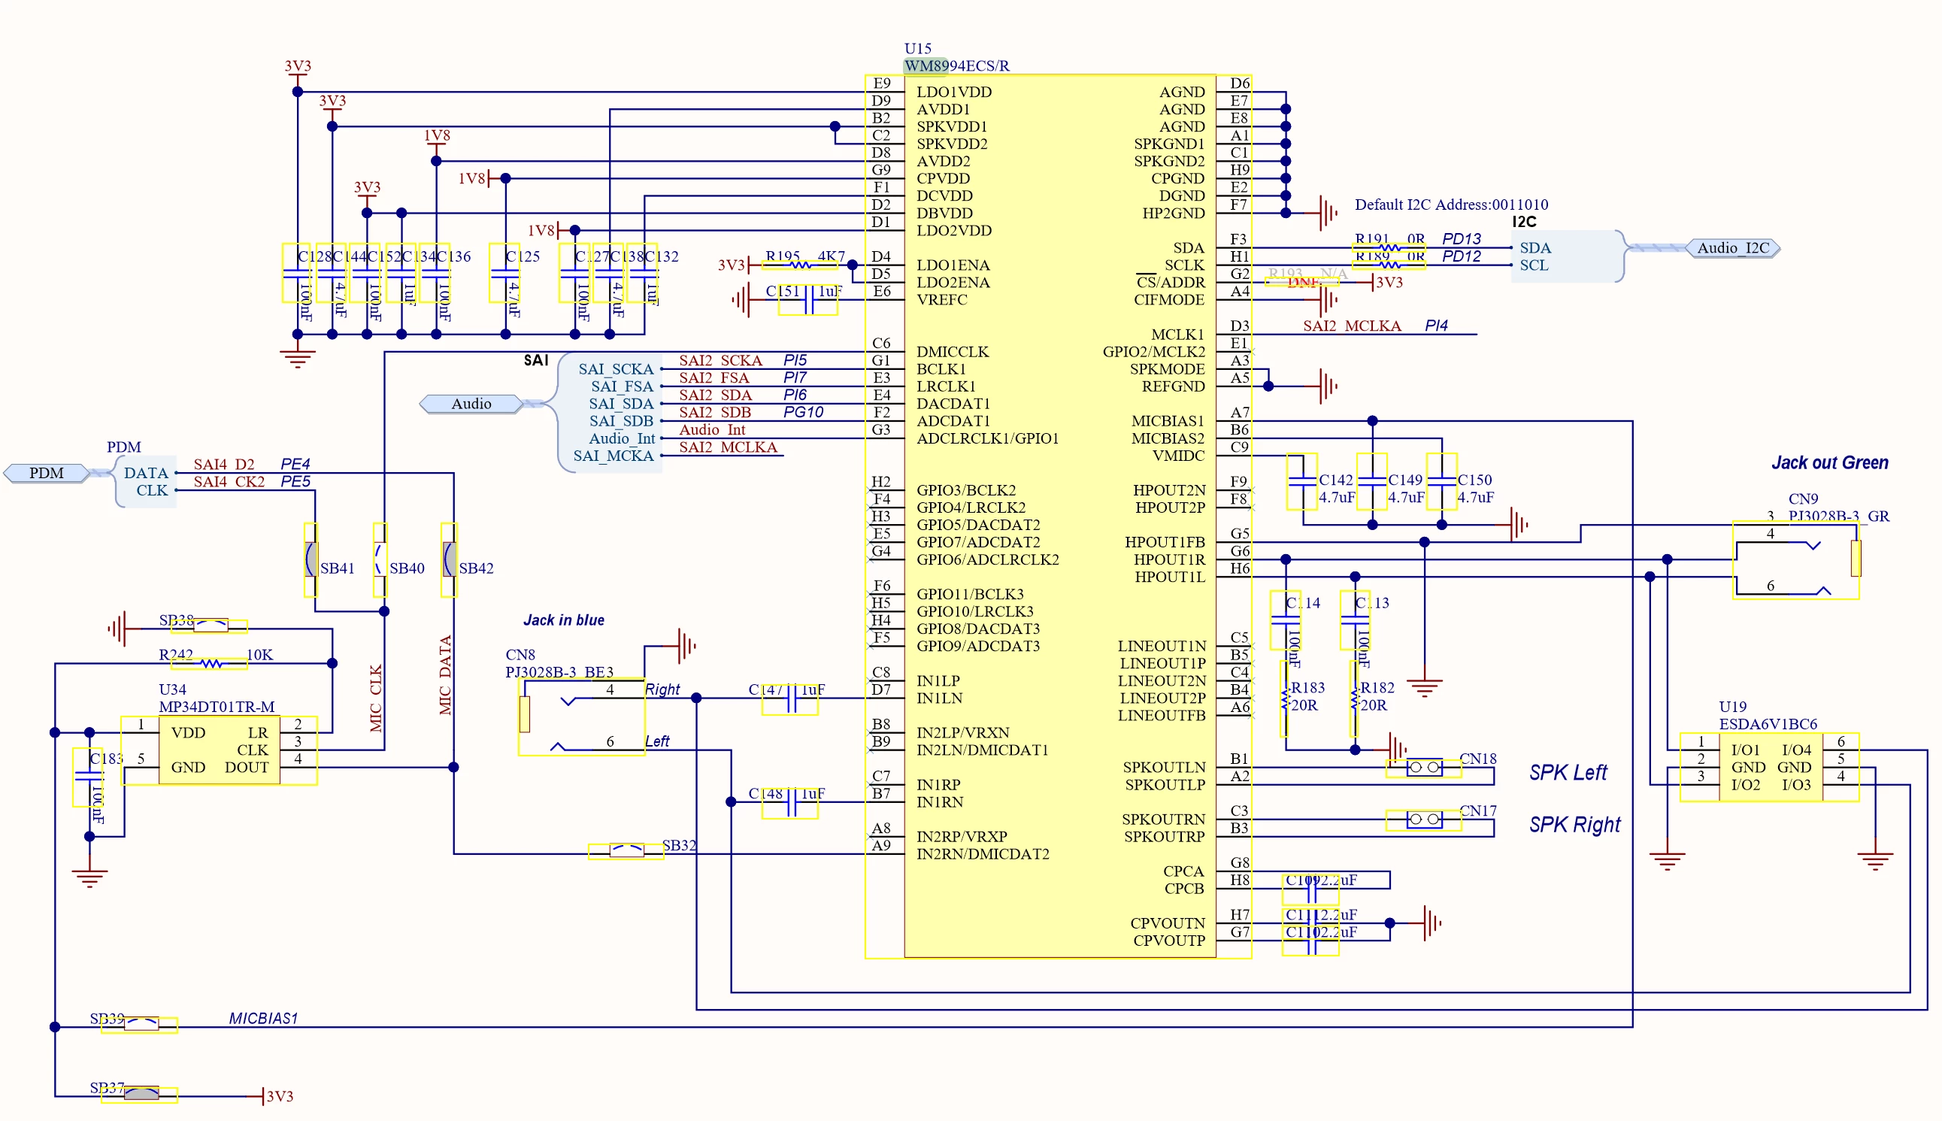
Task: Click the PDM sheet block with DATA/CLK
Action: [x=147, y=482]
